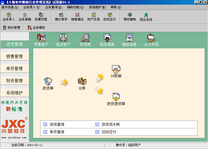Select the 批发客户 wholesale customer icon
Image resolution: width=208 pixels, height=149 pixels.
[63, 38]
